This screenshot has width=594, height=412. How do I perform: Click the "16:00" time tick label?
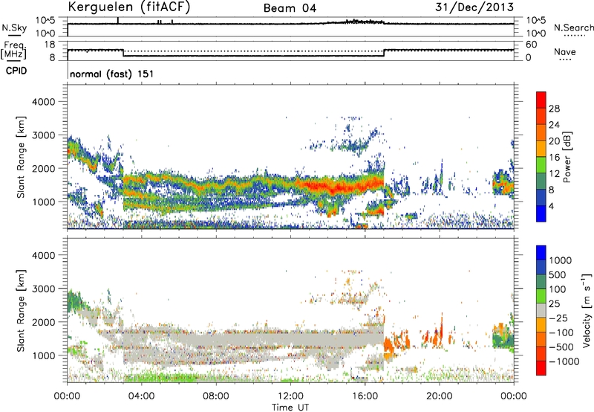[365, 396]
